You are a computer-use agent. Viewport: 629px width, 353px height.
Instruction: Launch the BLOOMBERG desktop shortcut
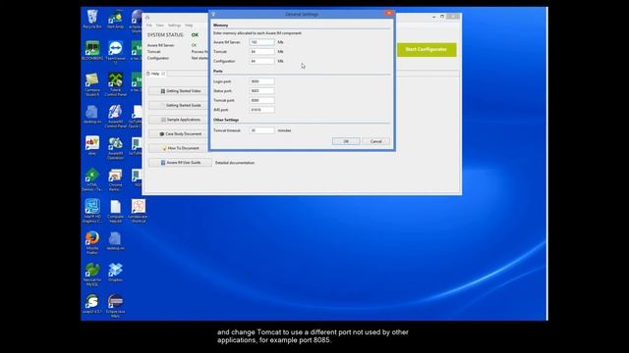(92, 50)
